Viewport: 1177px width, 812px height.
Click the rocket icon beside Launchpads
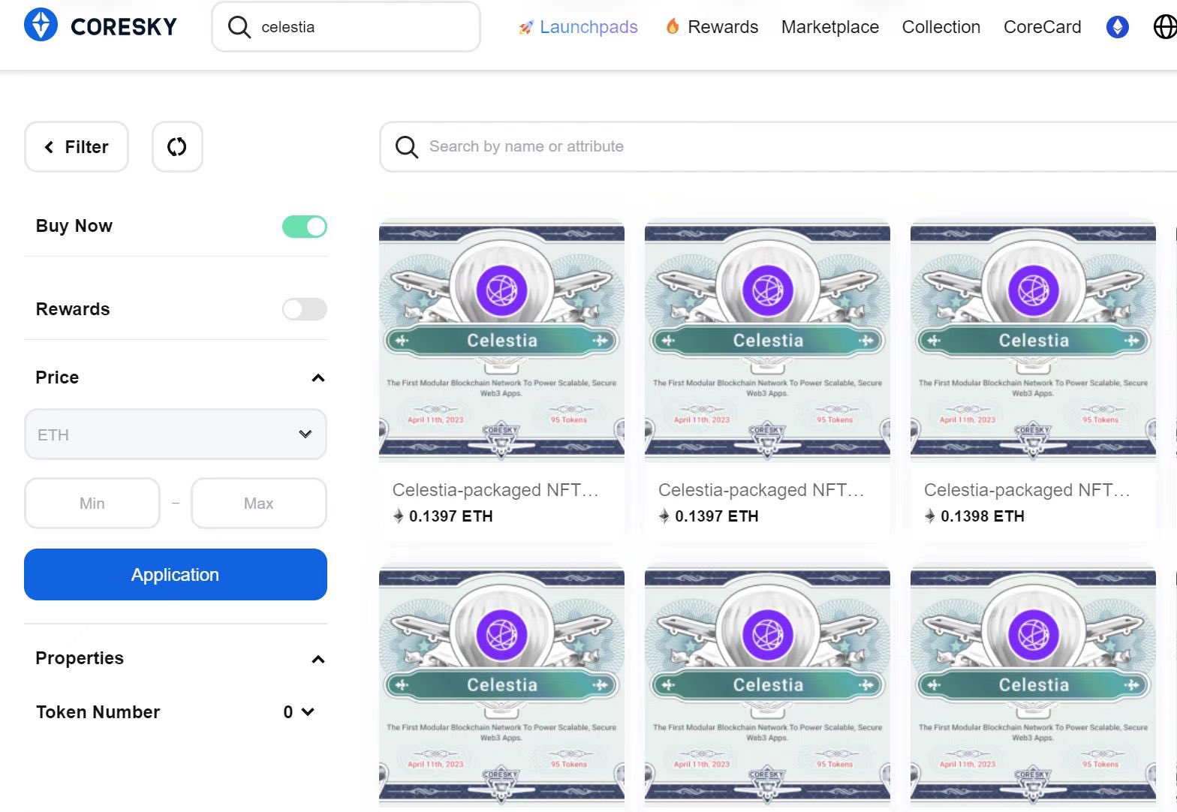525,28
